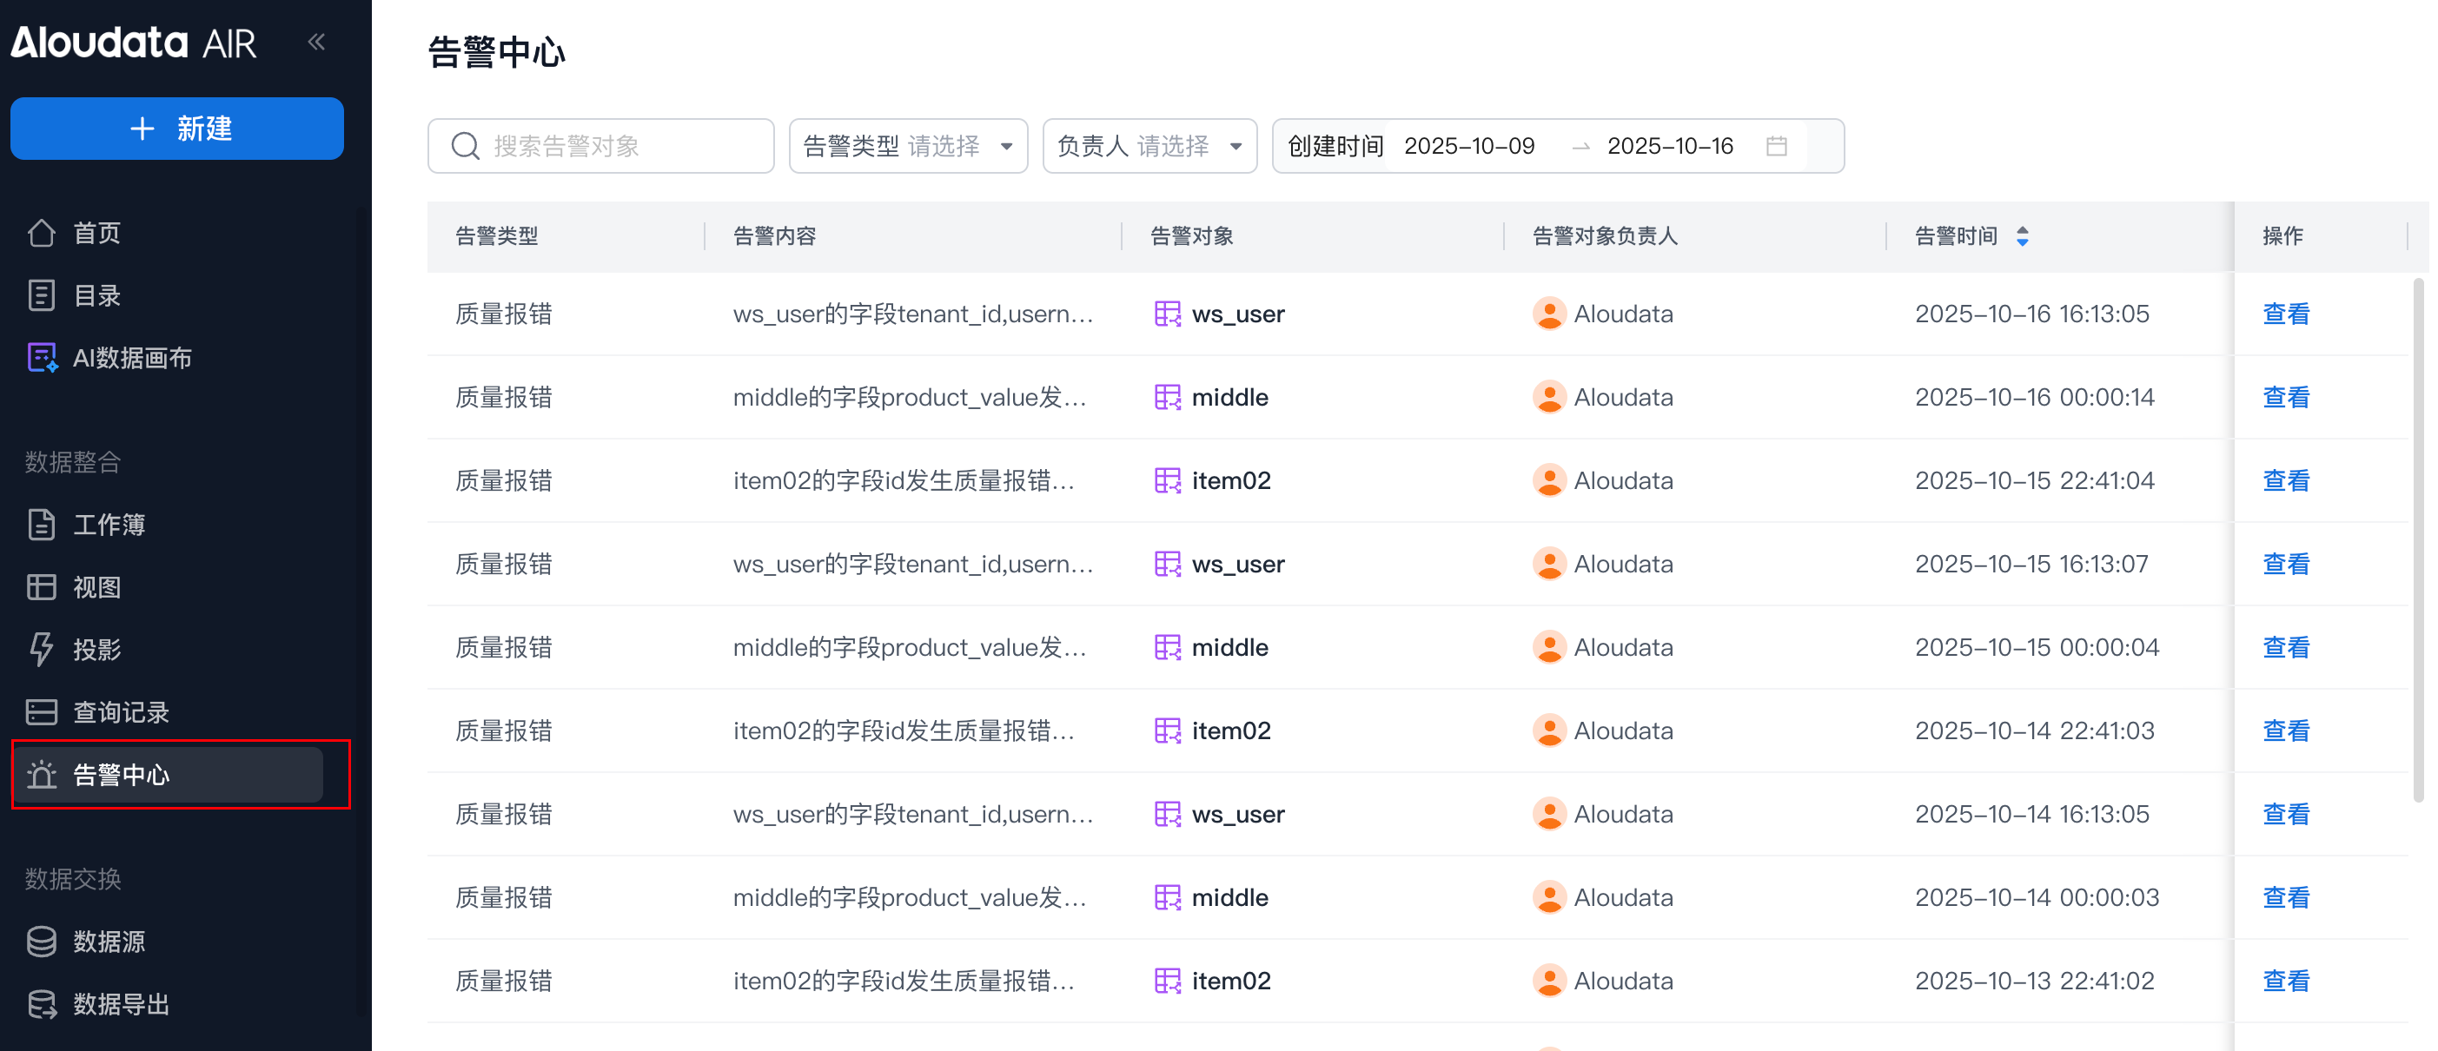This screenshot has width=2438, height=1051.
Task: Go to 目录 sidebar entry
Action: click(x=96, y=295)
